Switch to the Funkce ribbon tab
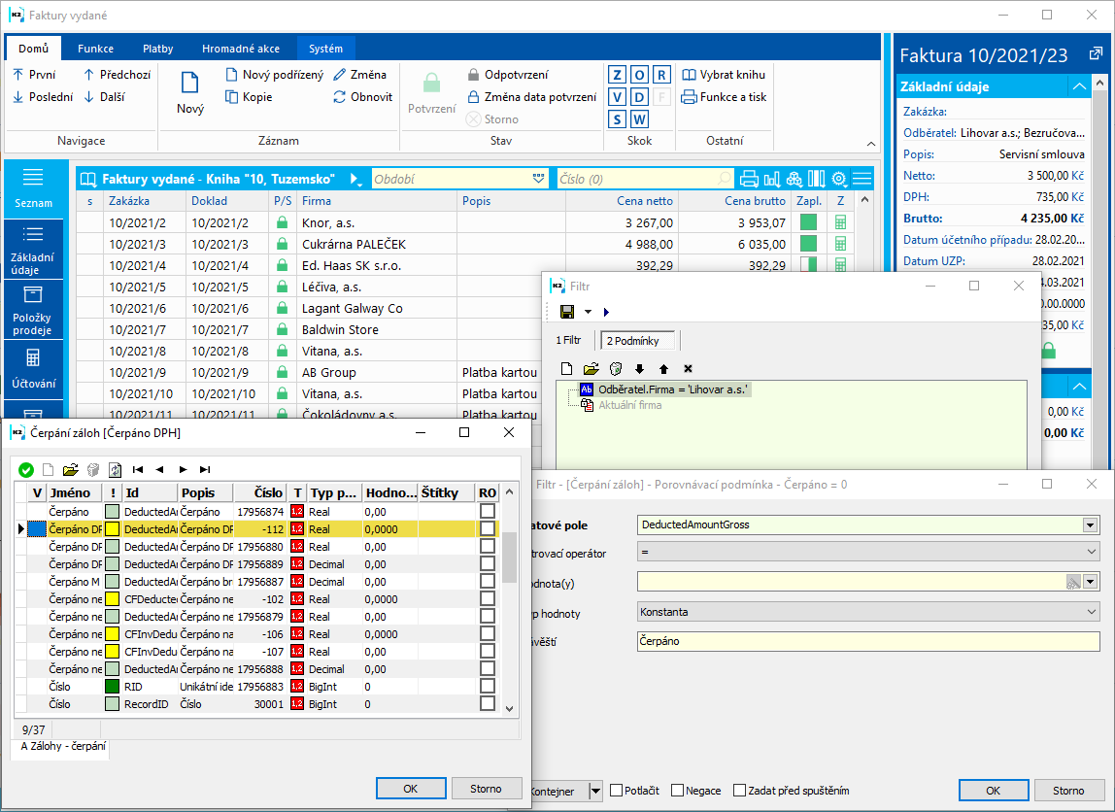This screenshot has width=1115, height=812. click(95, 49)
